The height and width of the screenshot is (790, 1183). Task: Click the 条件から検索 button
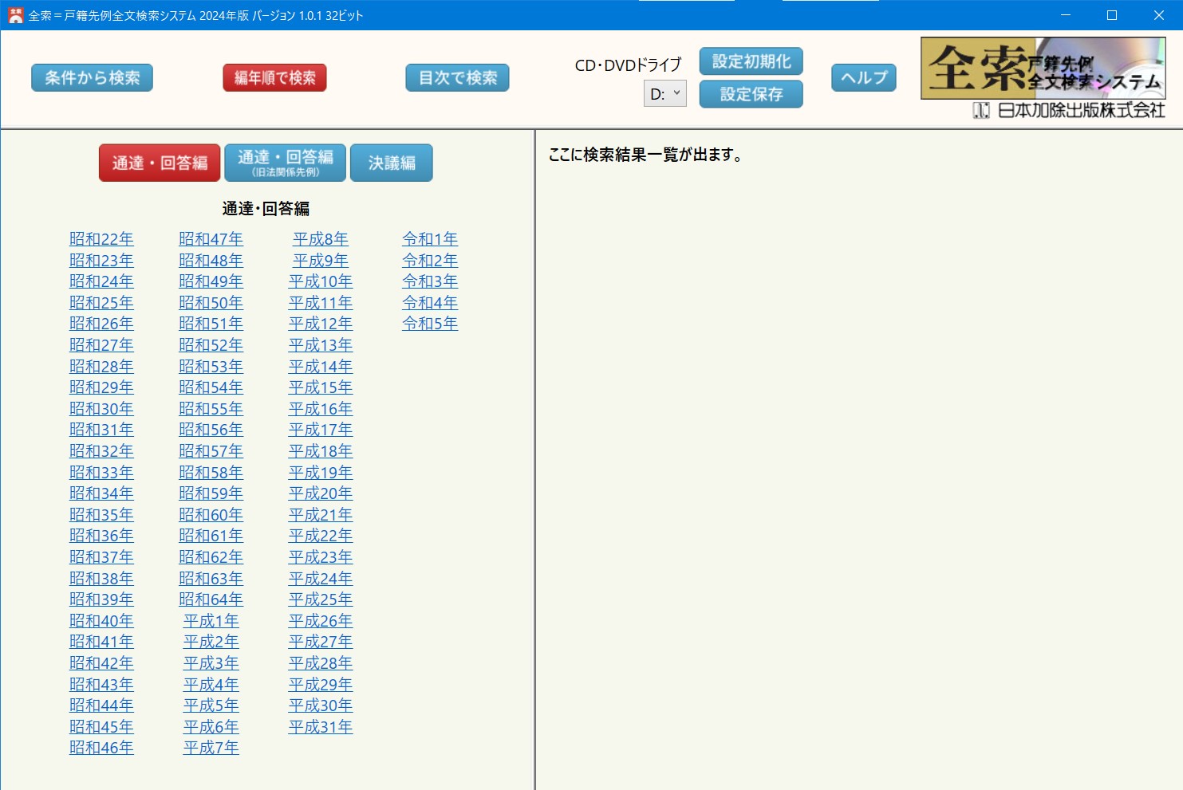pos(92,78)
